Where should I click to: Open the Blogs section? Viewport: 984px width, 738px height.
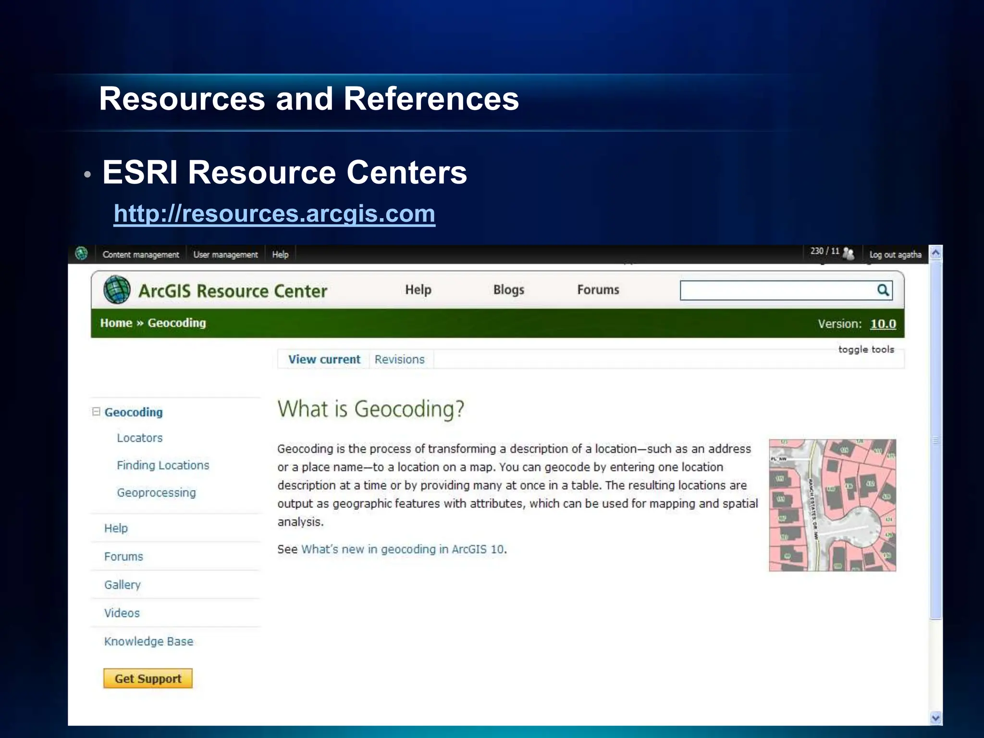tap(508, 290)
